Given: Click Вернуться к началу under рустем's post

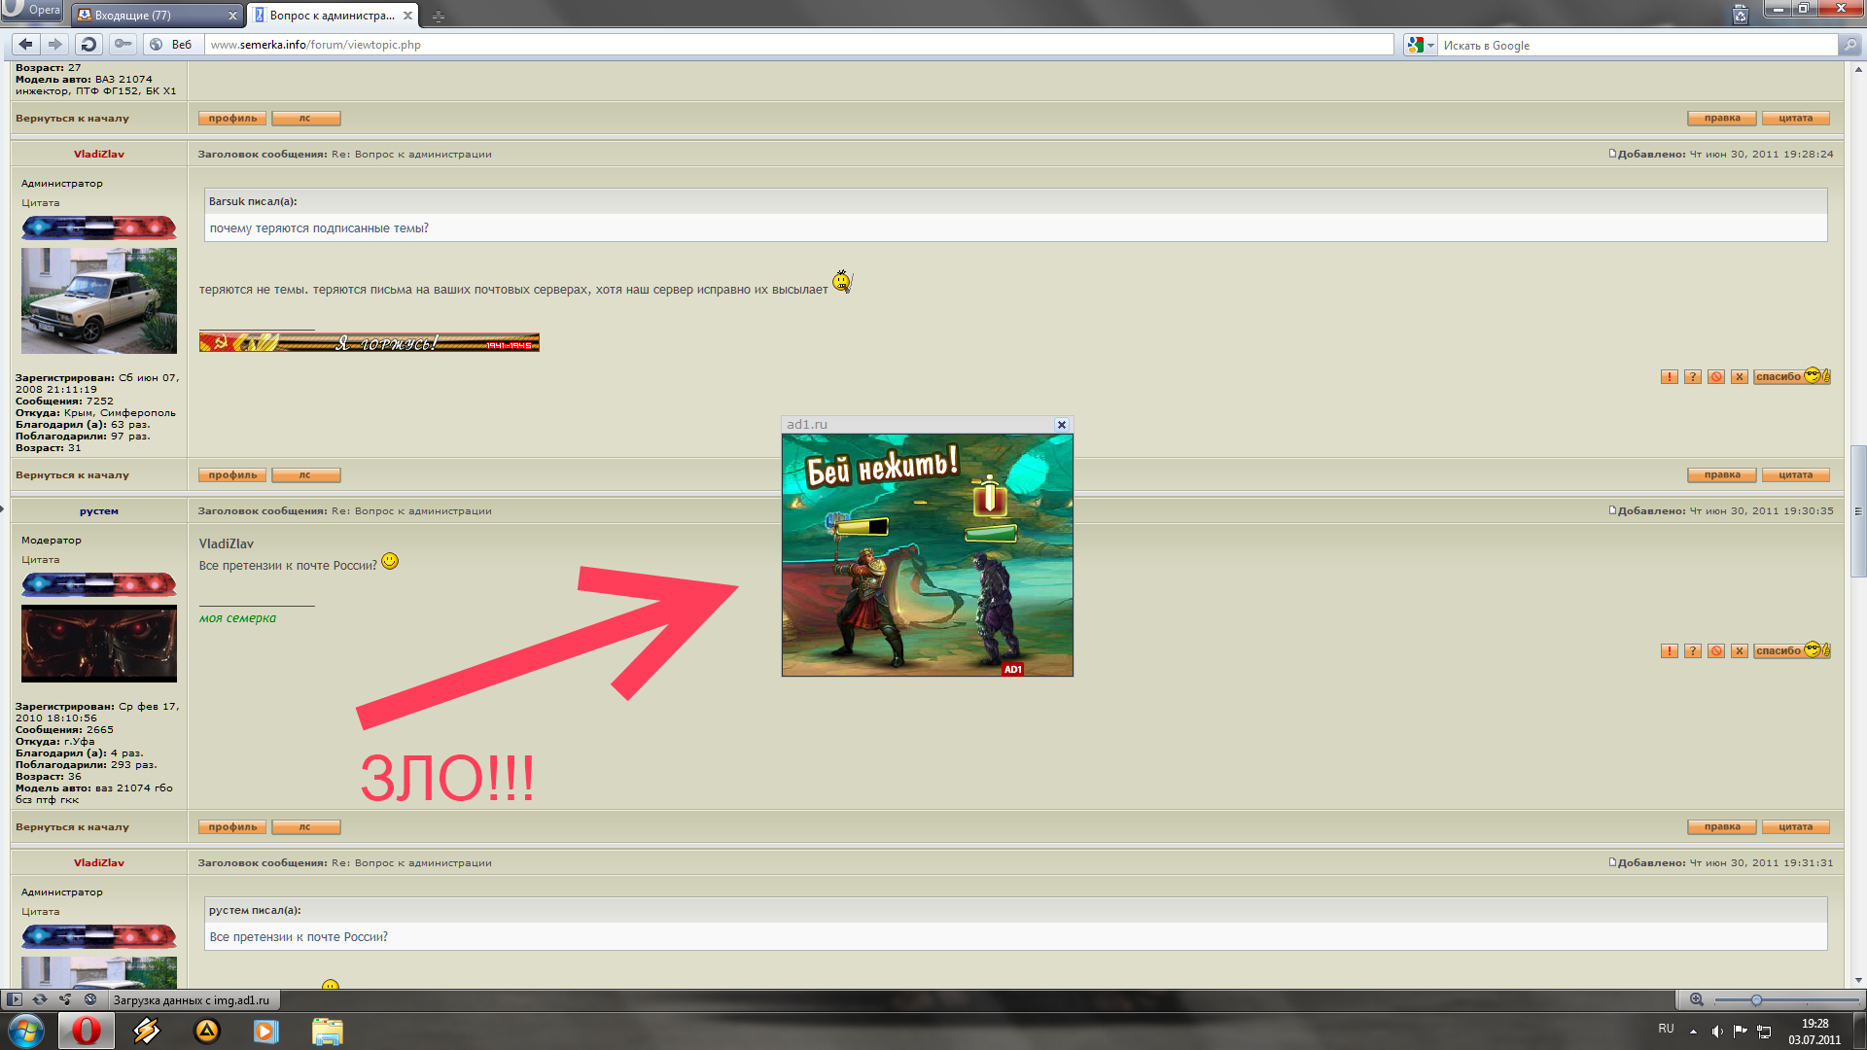Looking at the screenshot, I should [72, 827].
